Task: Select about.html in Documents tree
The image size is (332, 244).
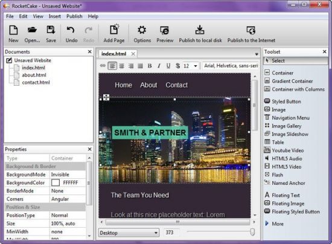Action: 34,75
